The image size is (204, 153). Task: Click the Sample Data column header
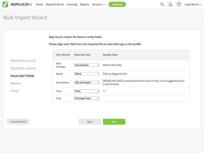110,55
